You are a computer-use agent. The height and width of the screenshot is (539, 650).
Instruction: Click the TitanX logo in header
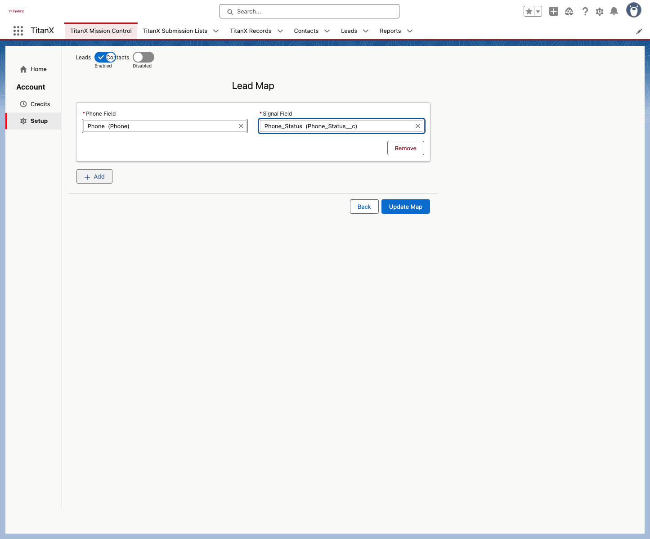point(16,11)
